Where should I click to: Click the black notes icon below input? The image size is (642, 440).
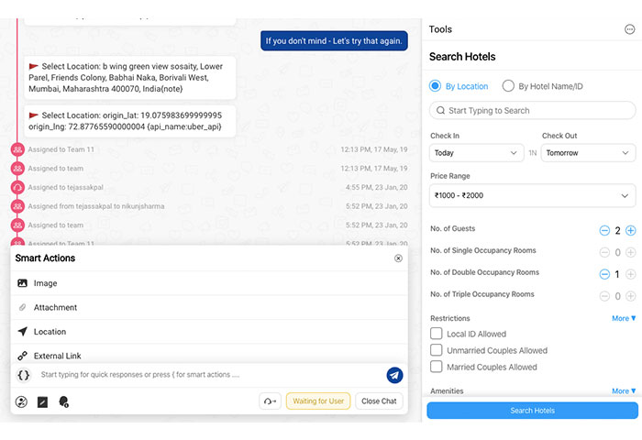point(42,401)
